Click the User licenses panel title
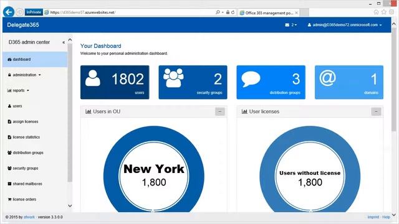 [264, 111]
